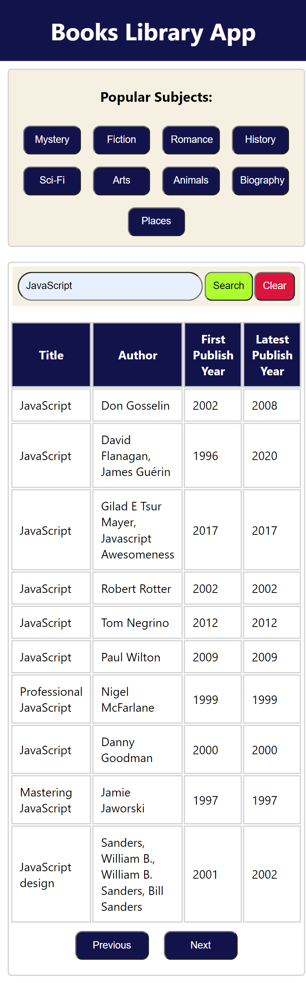Select the Arts subject
306x983 pixels.
coord(121,181)
